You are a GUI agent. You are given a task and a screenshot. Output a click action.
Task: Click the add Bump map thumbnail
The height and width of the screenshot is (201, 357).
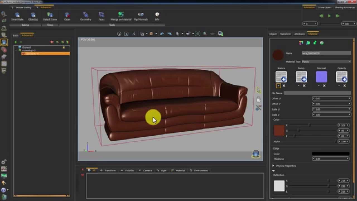[301, 77]
